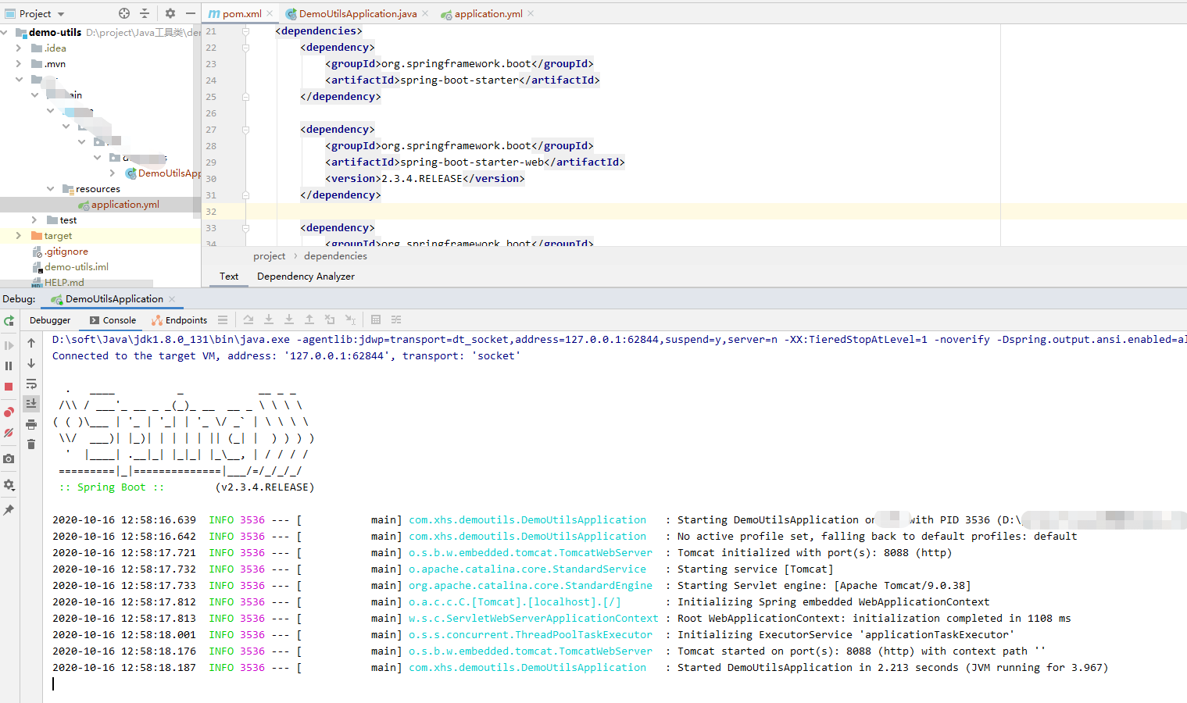Viewport: 1187px width, 703px height.
Task: Open the View Breakpoints dialog
Action: (x=9, y=412)
